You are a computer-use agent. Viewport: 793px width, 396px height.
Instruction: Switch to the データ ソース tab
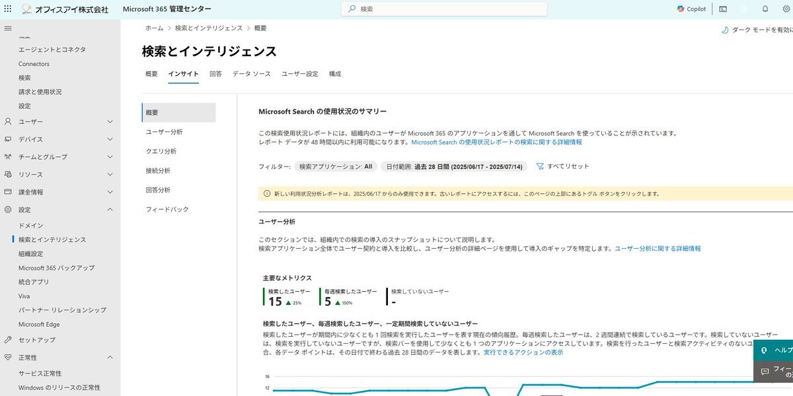click(252, 74)
